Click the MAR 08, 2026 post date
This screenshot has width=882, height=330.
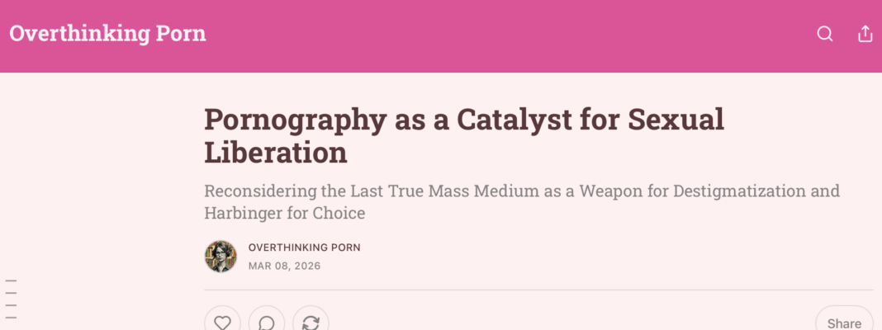(x=284, y=266)
